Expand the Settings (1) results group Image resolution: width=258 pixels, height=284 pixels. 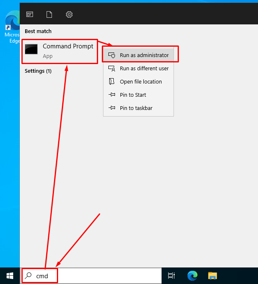pos(38,71)
